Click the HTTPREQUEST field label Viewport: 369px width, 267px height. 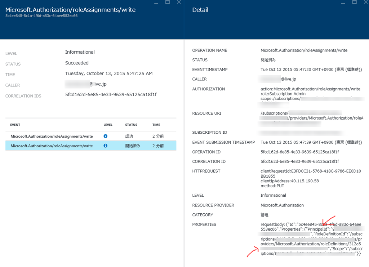(206, 171)
